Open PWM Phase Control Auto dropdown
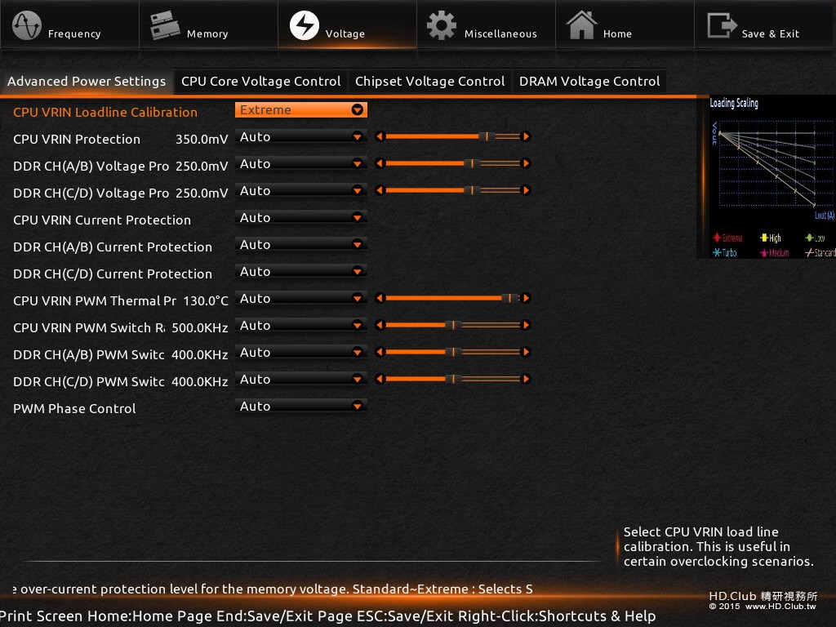The width and height of the screenshot is (836, 627). point(300,406)
